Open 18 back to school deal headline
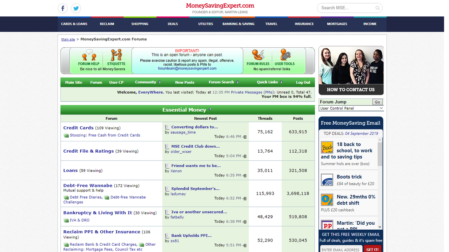Screen dimensions: 449x252 tap(347, 150)
